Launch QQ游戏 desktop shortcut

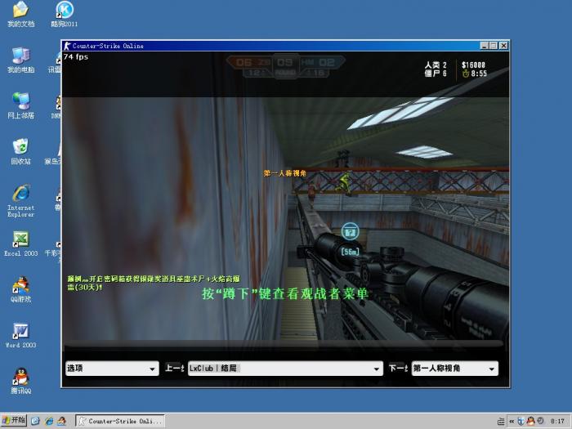pos(20,289)
